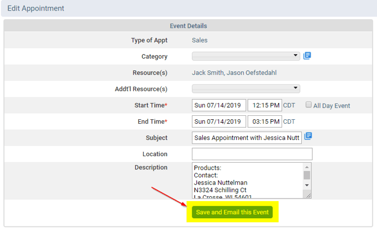Viewport: 377px width, 232px height.
Task: Click the Description resize handle
Action: point(308,195)
